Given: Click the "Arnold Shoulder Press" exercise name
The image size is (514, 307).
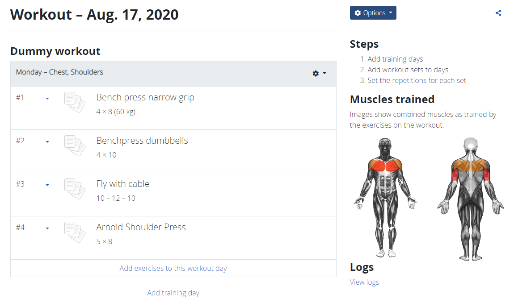Looking at the screenshot, I should click(x=141, y=227).
